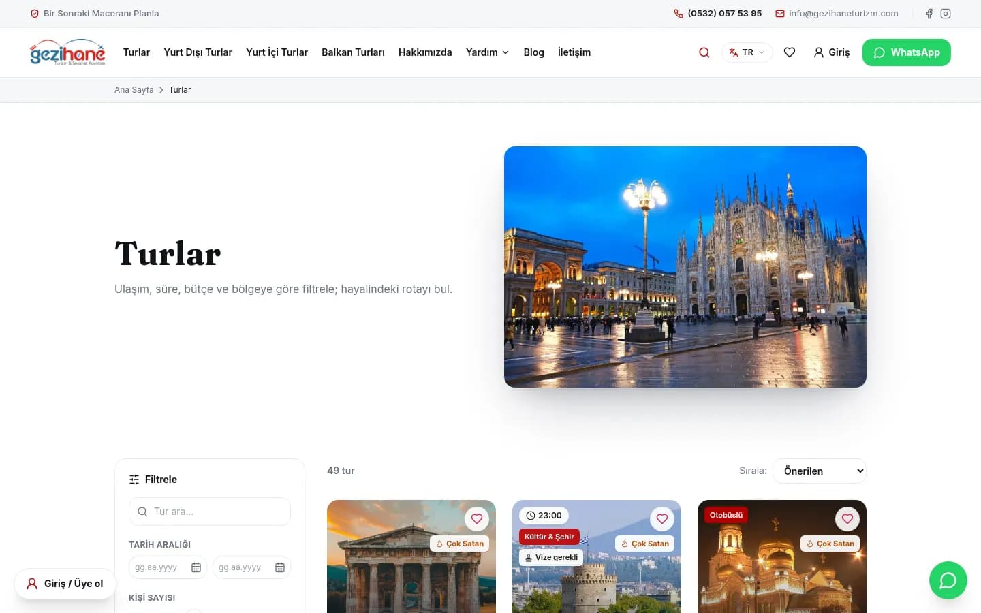
Task: Go to Ana Sayfa breadcrumb
Action: [134, 90]
